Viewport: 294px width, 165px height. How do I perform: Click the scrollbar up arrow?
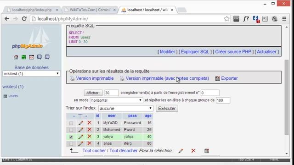pos(287,27)
